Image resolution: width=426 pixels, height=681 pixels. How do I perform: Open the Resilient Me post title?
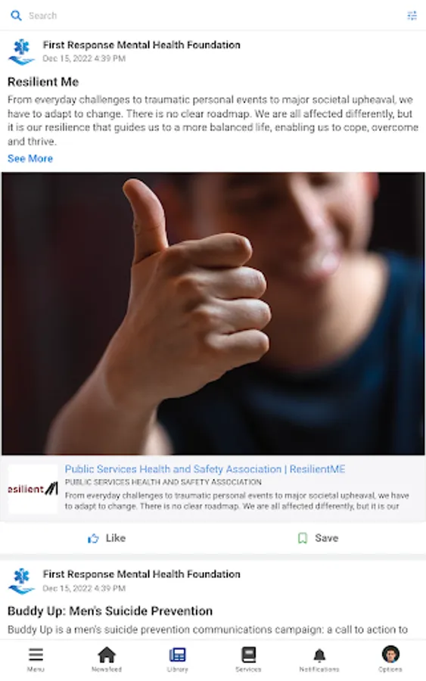coord(43,82)
